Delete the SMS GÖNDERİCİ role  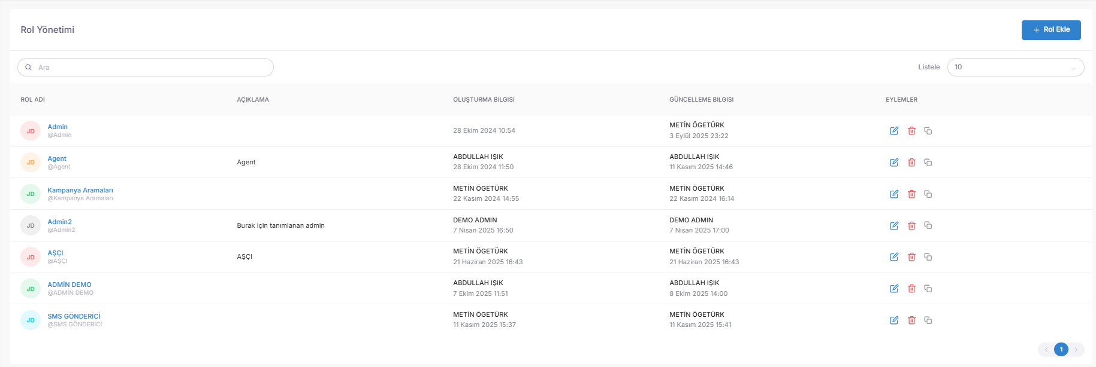911,320
